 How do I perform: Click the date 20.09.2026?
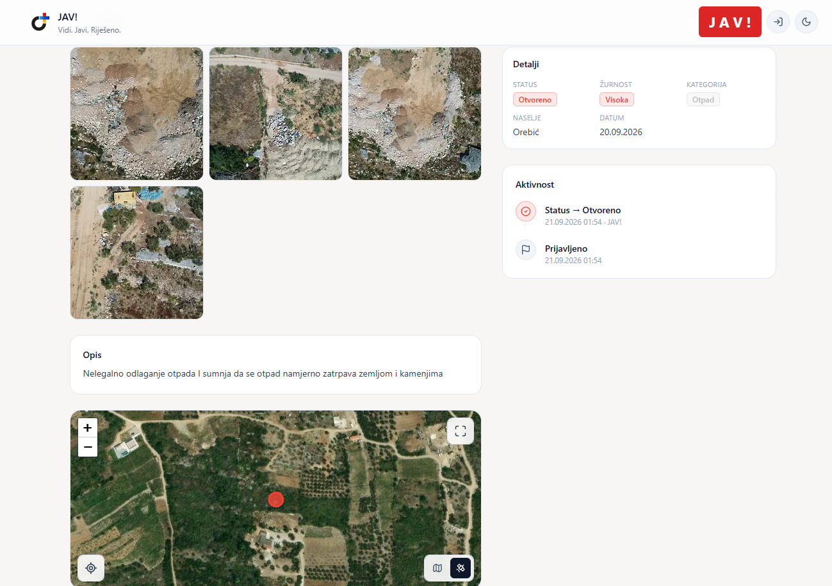(621, 132)
